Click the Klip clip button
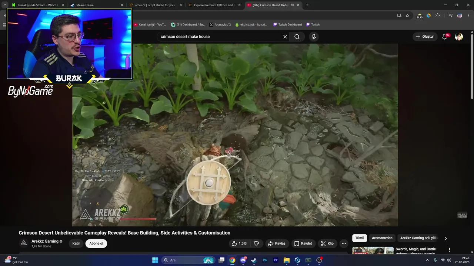 pyautogui.click(x=327, y=243)
